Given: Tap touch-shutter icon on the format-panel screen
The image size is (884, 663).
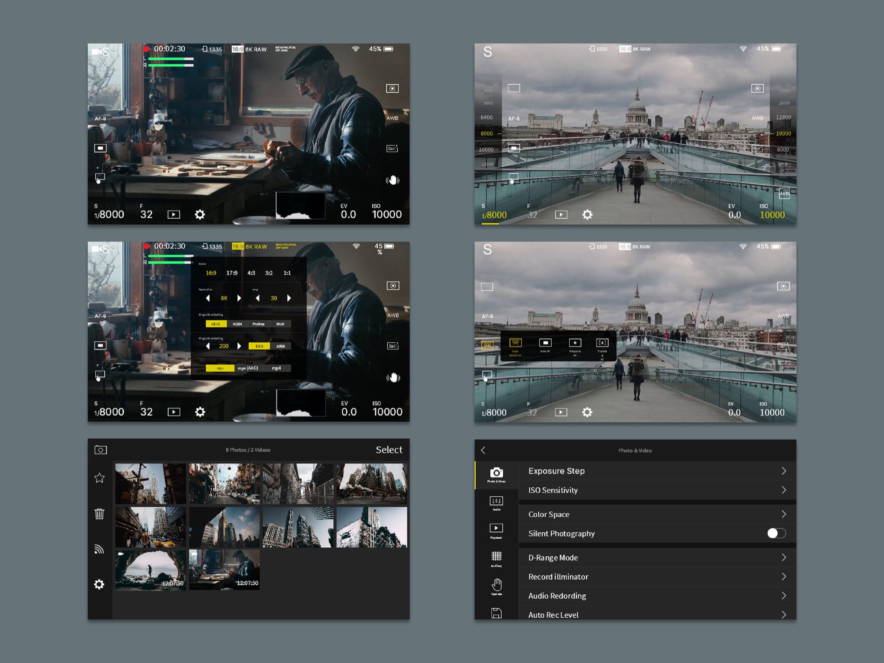Looking at the screenshot, I should 100,375.
